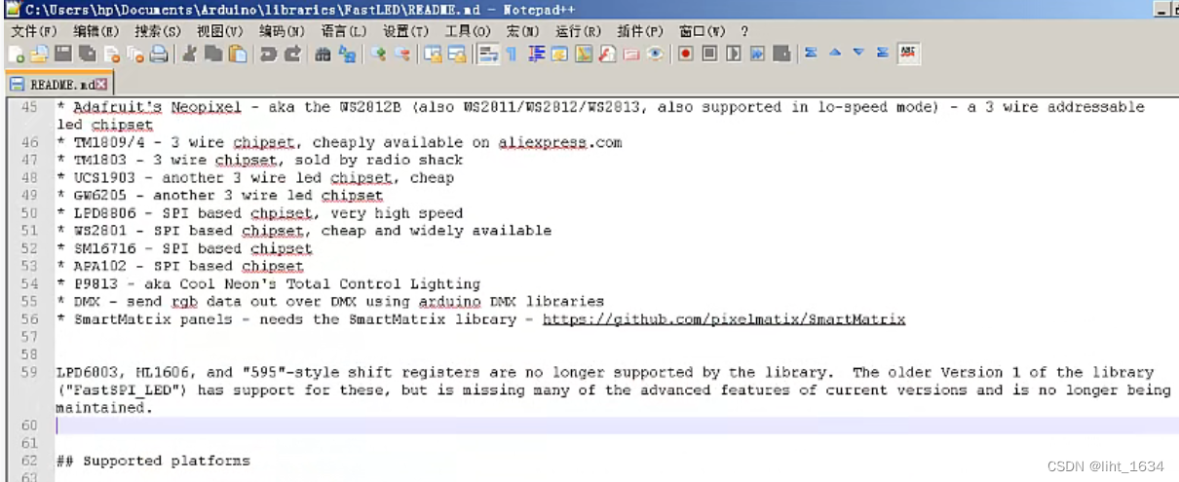Paste with the clipboard icon
Image resolution: width=1179 pixels, height=482 pixels.
pyautogui.click(x=237, y=54)
